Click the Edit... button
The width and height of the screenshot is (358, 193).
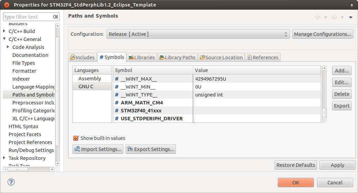coord(341,82)
